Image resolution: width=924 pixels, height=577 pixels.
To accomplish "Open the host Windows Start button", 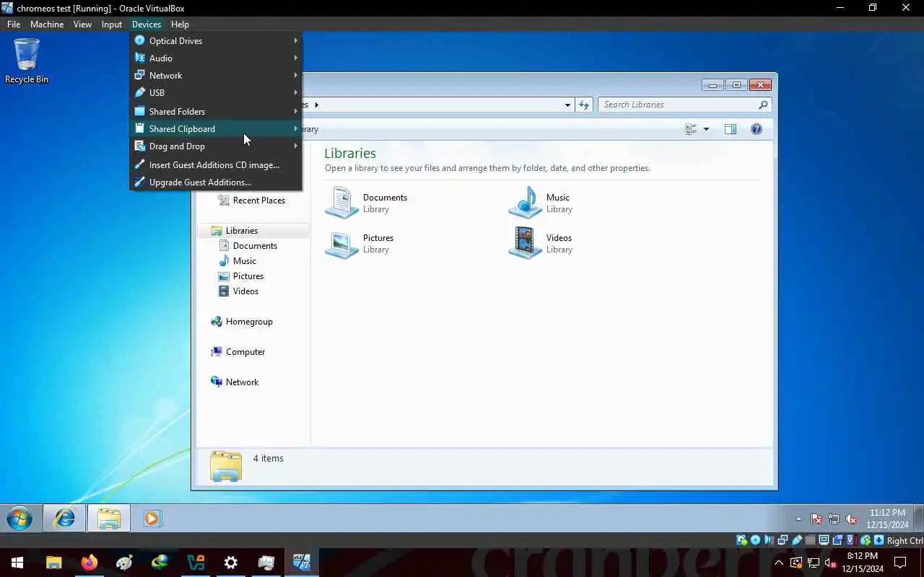I will 17,563.
